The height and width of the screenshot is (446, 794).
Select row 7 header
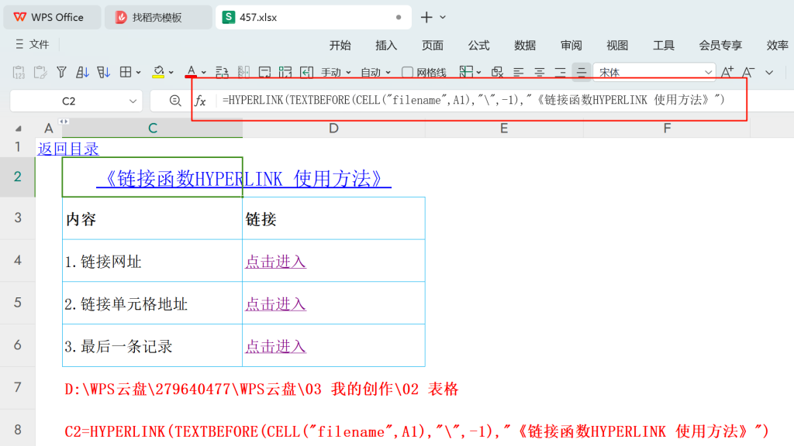(18, 387)
